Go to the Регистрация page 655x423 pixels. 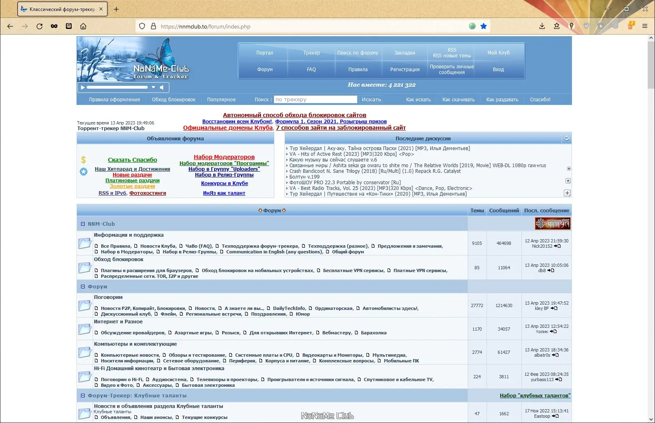pyautogui.click(x=405, y=70)
